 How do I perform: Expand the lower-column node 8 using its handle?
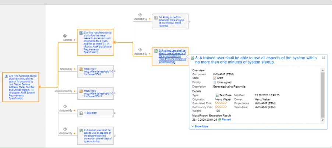point(114,136)
